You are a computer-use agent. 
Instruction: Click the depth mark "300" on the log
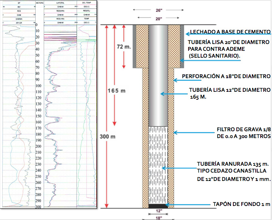pyautogui.click(x=38, y=207)
